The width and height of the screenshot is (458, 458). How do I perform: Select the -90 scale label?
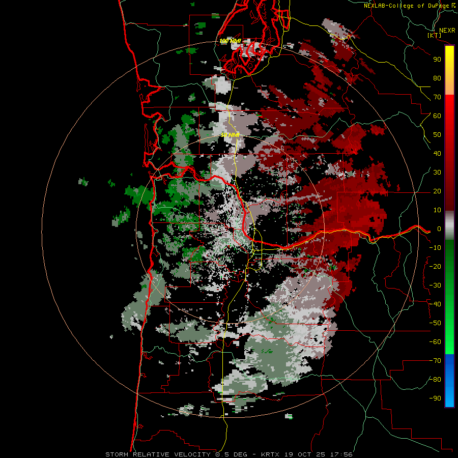(x=435, y=398)
